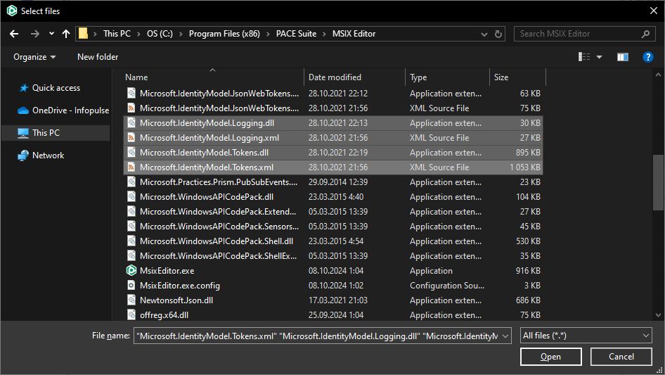Edit the File name text box
665x375 pixels.
317,336
